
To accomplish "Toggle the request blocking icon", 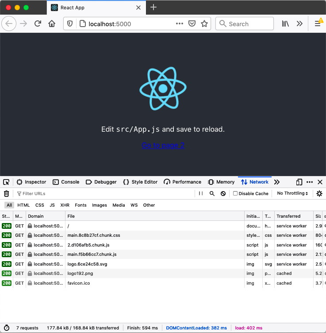I will click(x=223, y=194).
